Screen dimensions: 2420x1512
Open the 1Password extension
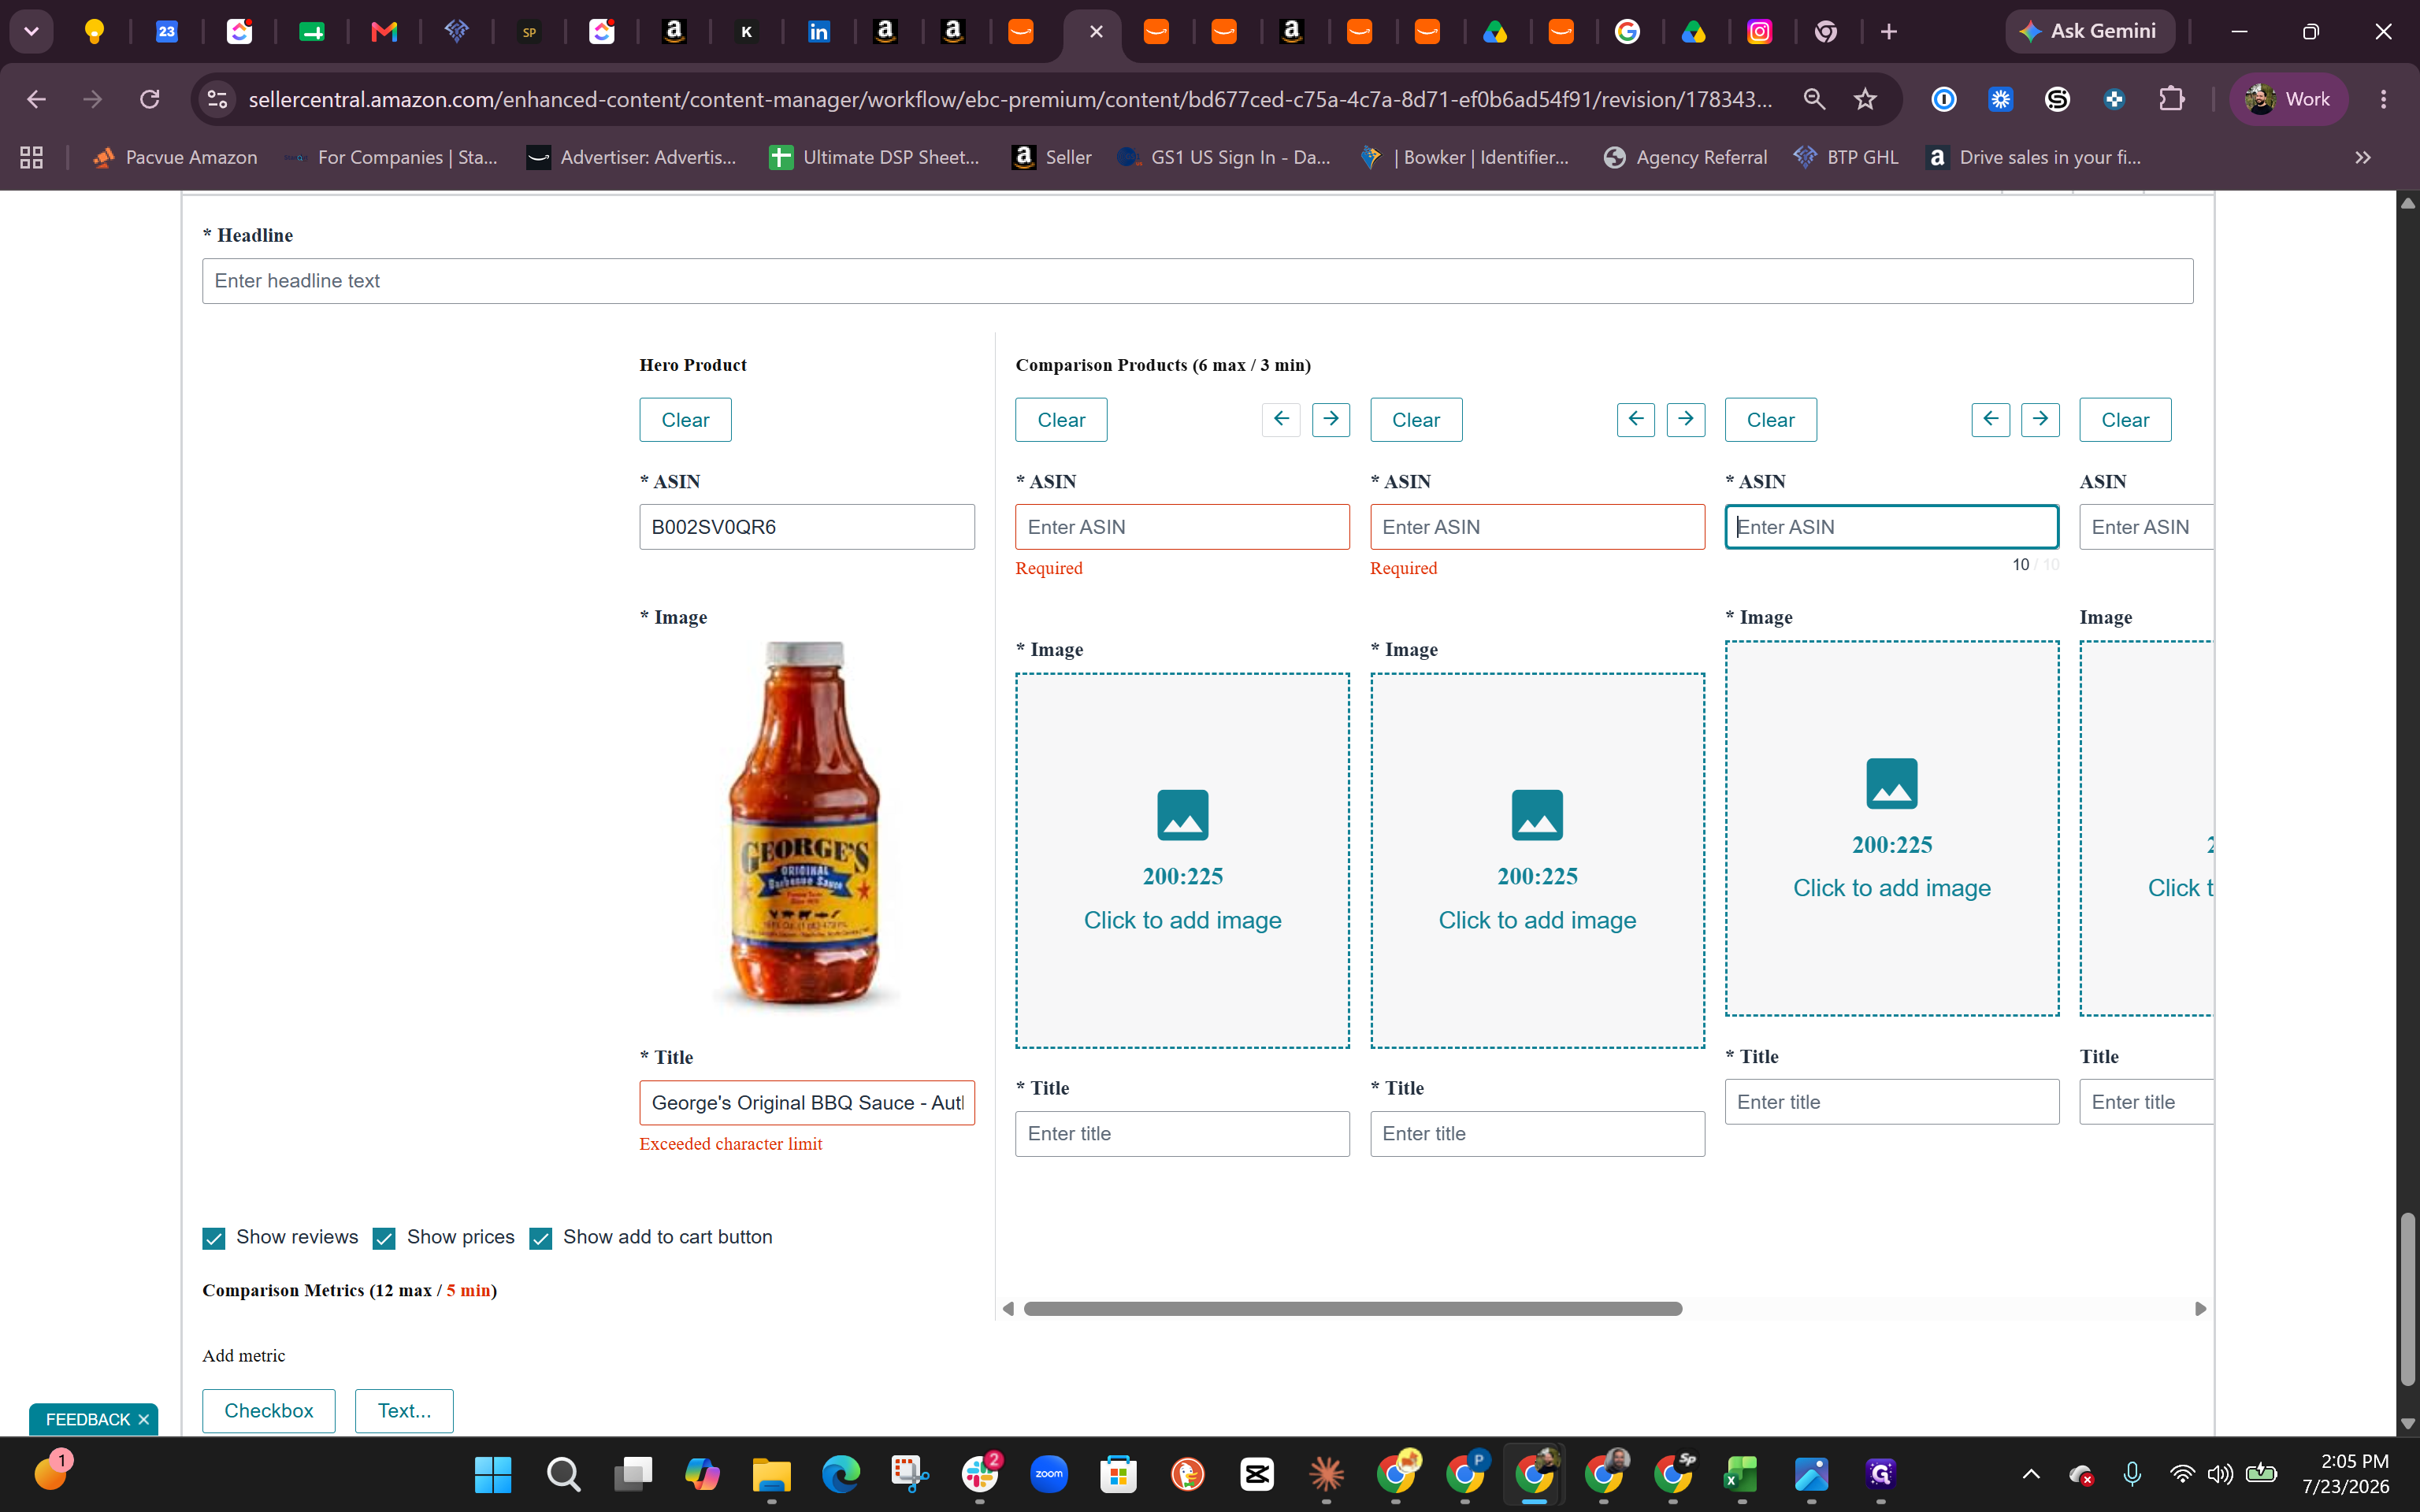(x=1944, y=99)
